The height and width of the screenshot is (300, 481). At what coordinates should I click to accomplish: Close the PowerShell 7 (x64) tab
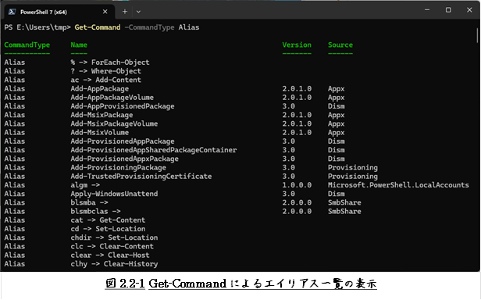105,12
